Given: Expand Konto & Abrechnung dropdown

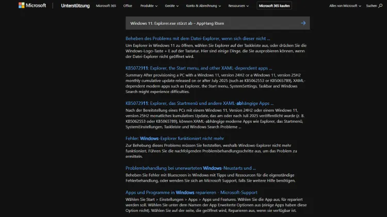Looking at the screenshot, I should [203, 6].
